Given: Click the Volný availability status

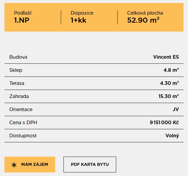Looking at the screenshot, I should coord(172,135).
